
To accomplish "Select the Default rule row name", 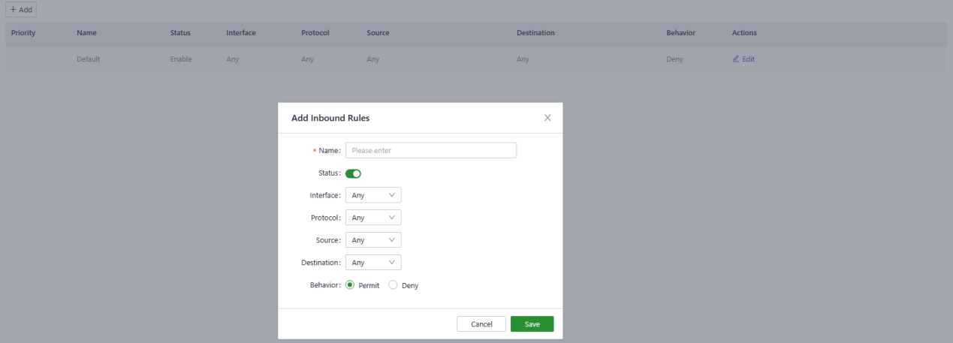I will tap(89, 59).
